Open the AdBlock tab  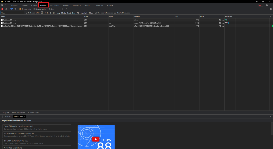pos(110,5)
